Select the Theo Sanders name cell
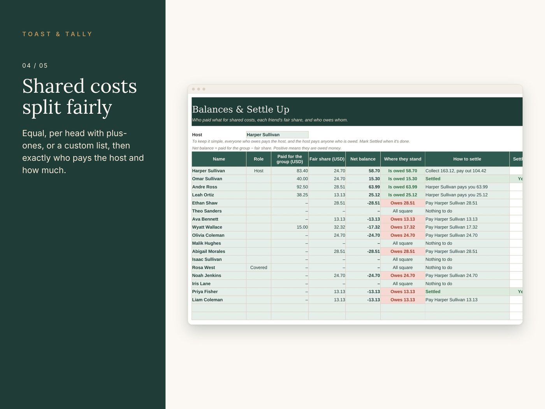This screenshot has height=409, width=545. [x=219, y=211]
